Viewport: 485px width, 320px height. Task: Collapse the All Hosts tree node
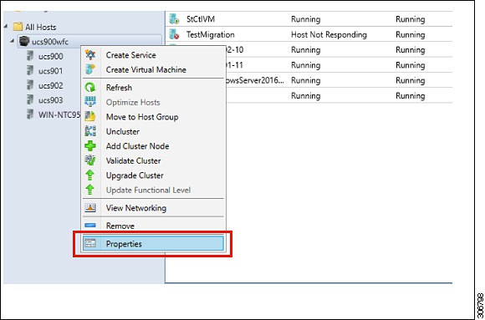(x=6, y=27)
